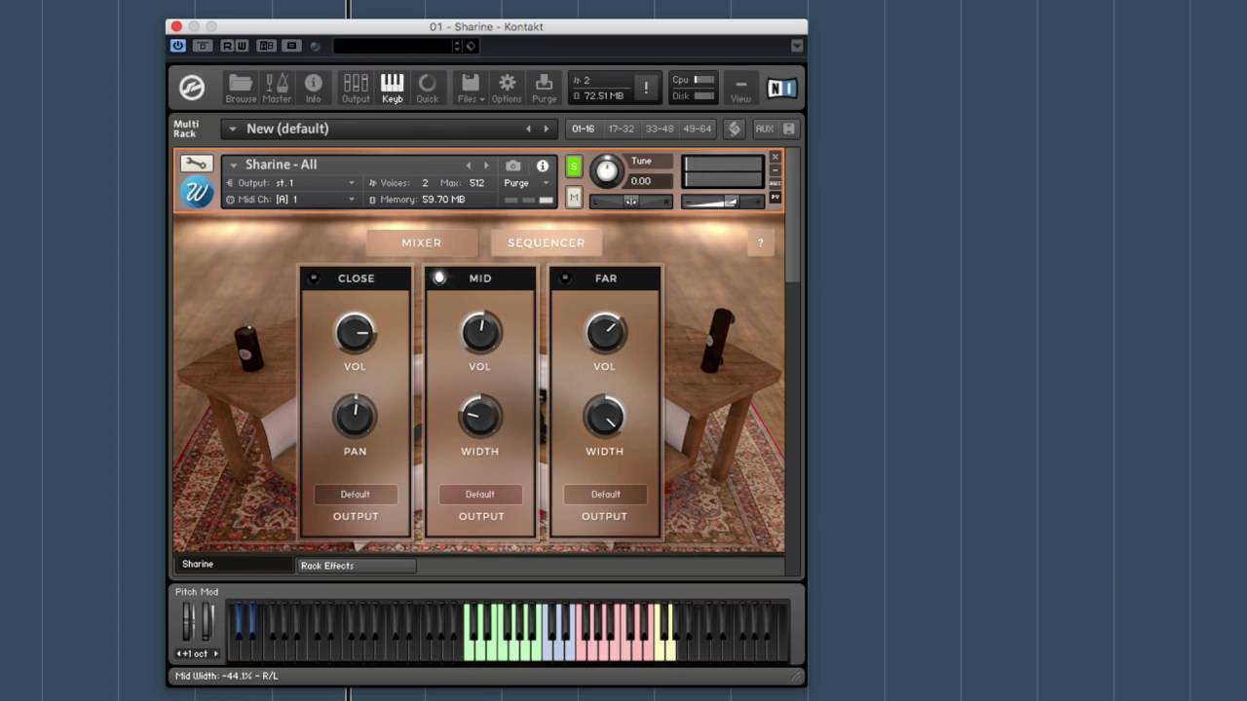Click the CLOSE mic VOL knob
The height and width of the screenshot is (701, 1247).
pyautogui.click(x=356, y=333)
